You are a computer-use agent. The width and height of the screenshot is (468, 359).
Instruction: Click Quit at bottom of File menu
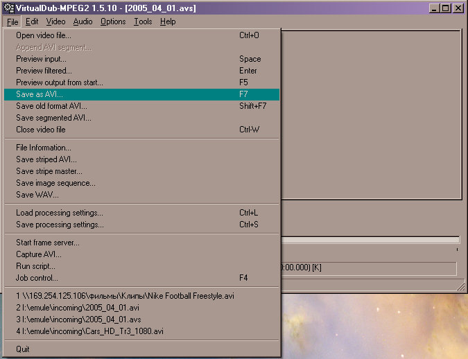[23, 349]
